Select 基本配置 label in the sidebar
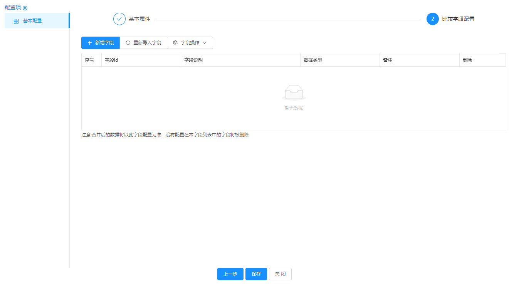Image resolution: width=509 pixels, height=289 pixels. [32, 21]
